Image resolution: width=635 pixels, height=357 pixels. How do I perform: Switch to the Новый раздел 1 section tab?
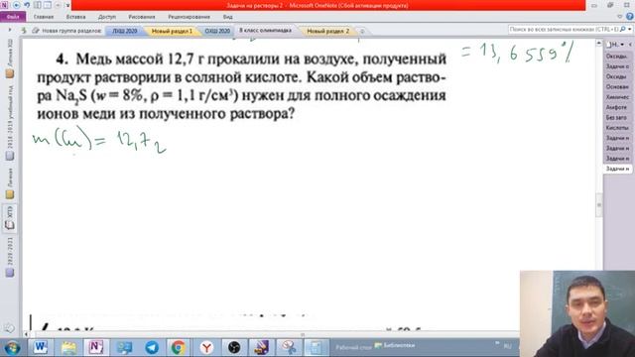(x=172, y=31)
